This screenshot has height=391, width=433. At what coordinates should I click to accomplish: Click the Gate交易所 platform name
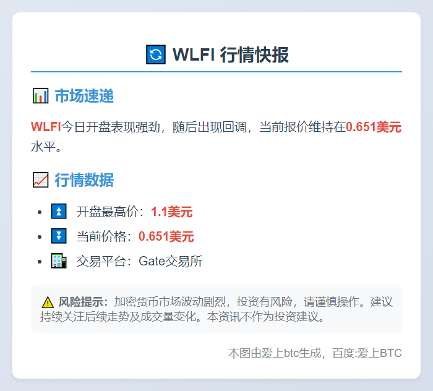[x=171, y=262]
